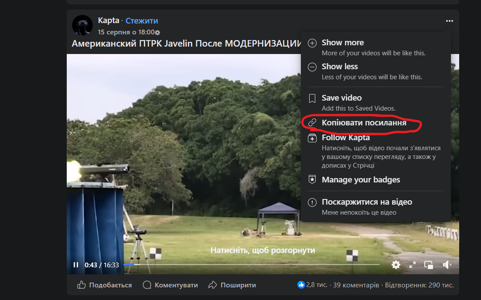Open picture-in-picture mini player
This screenshot has width=481, height=300.
tap(429, 265)
